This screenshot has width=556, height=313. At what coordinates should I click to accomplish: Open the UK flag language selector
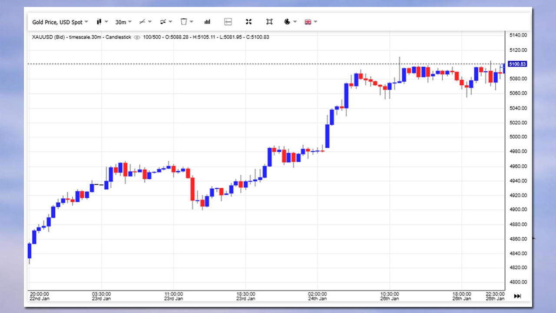[x=311, y=22]
